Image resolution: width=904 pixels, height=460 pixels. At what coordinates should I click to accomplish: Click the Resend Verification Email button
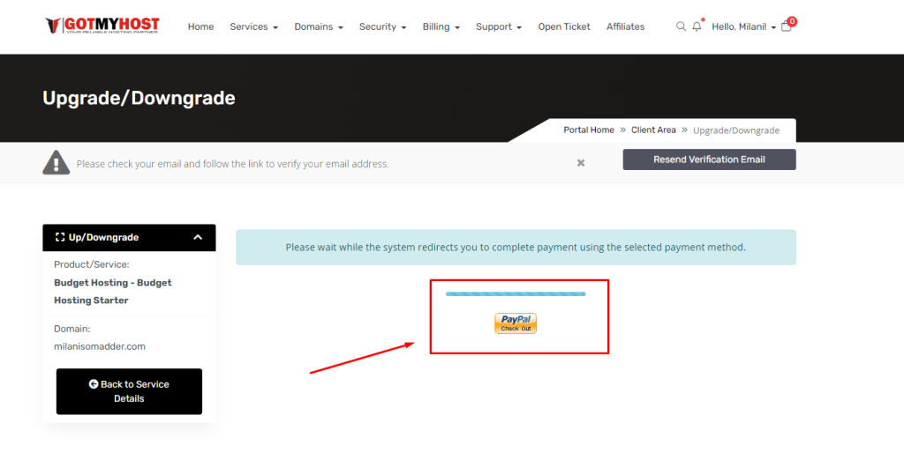709,160
